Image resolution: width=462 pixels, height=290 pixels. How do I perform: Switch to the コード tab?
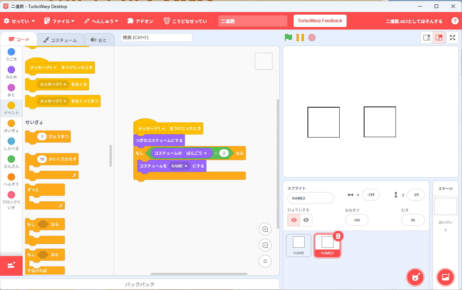[19, 39]
